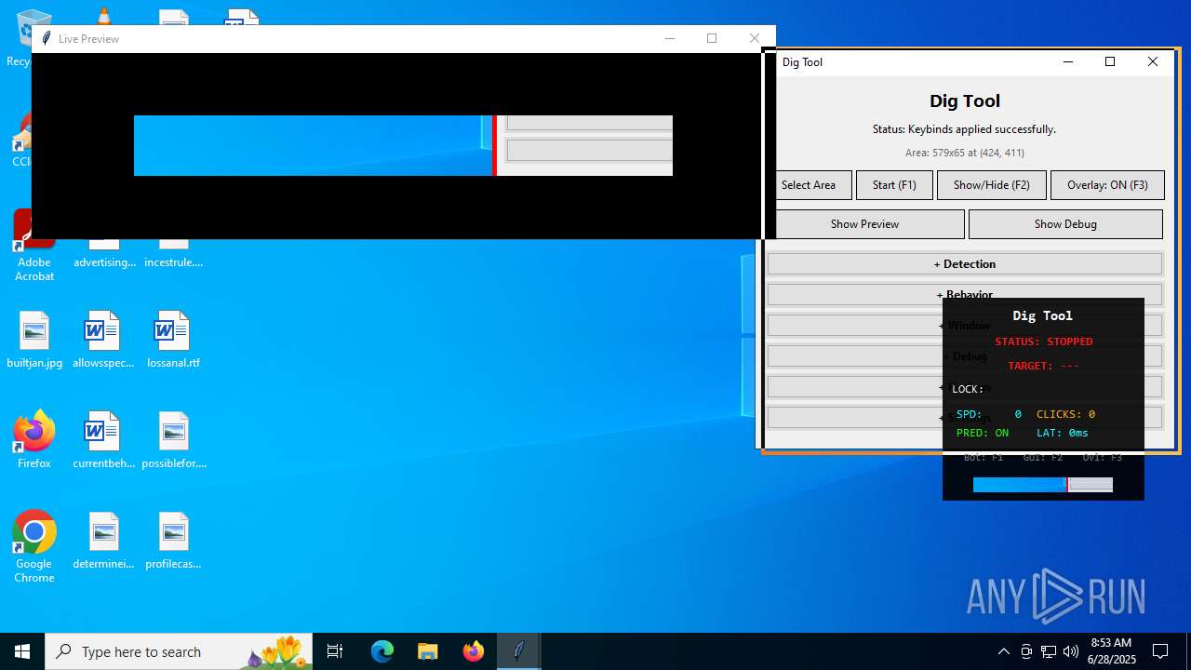Maximize the Live Preview window
The image size is (1191, 670).
coord(712,38)
